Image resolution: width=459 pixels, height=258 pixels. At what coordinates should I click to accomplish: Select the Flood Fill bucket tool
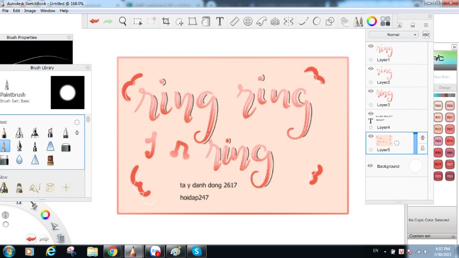[206, 21]
